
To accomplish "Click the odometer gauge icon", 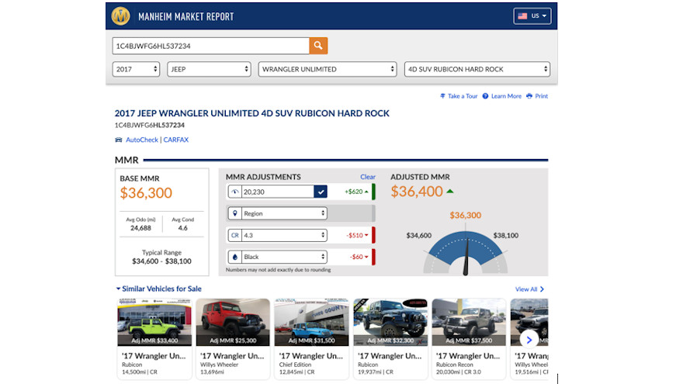I will [234, 192].
